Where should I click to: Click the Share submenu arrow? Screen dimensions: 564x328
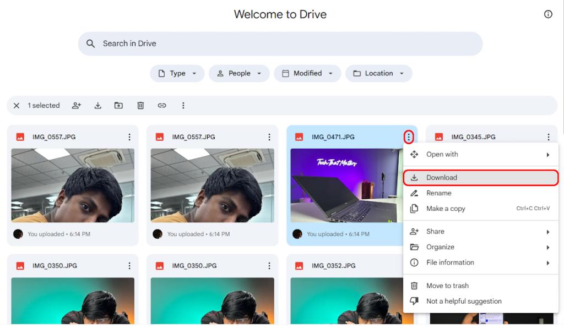click(x=548, y=232)
